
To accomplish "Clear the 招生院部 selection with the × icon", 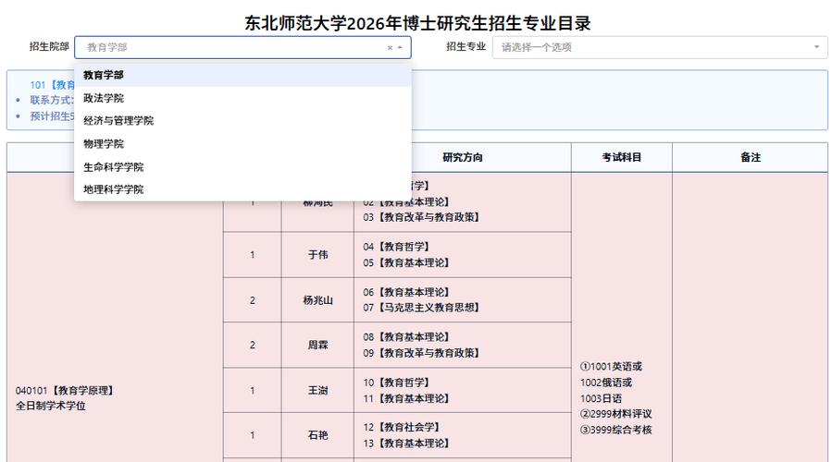I will click(390, 48).
